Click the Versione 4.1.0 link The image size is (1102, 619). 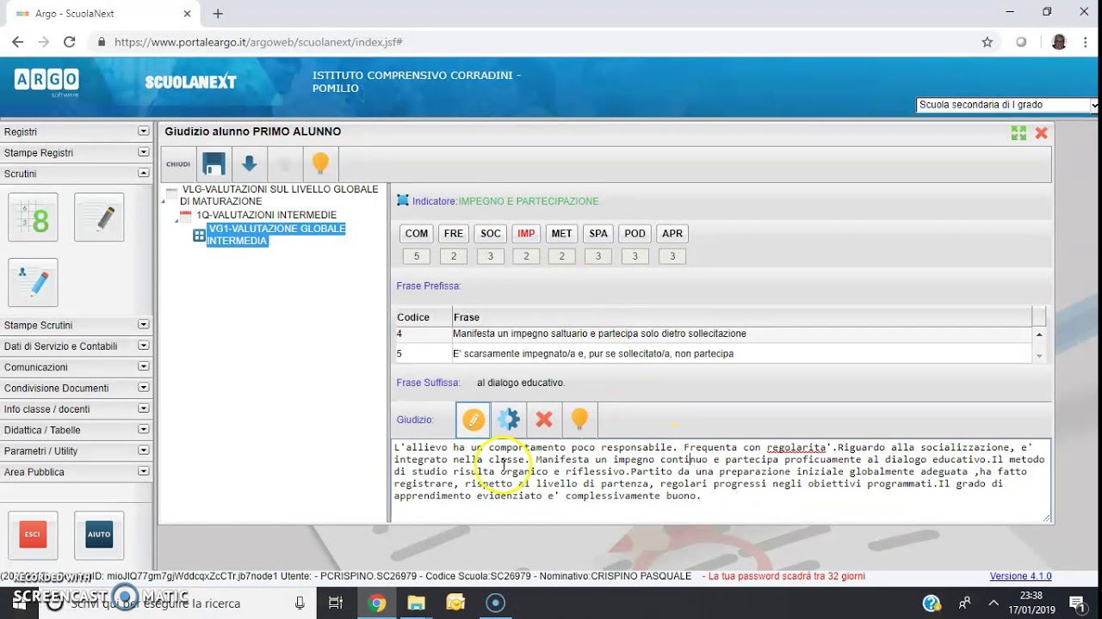(1020, 576)
